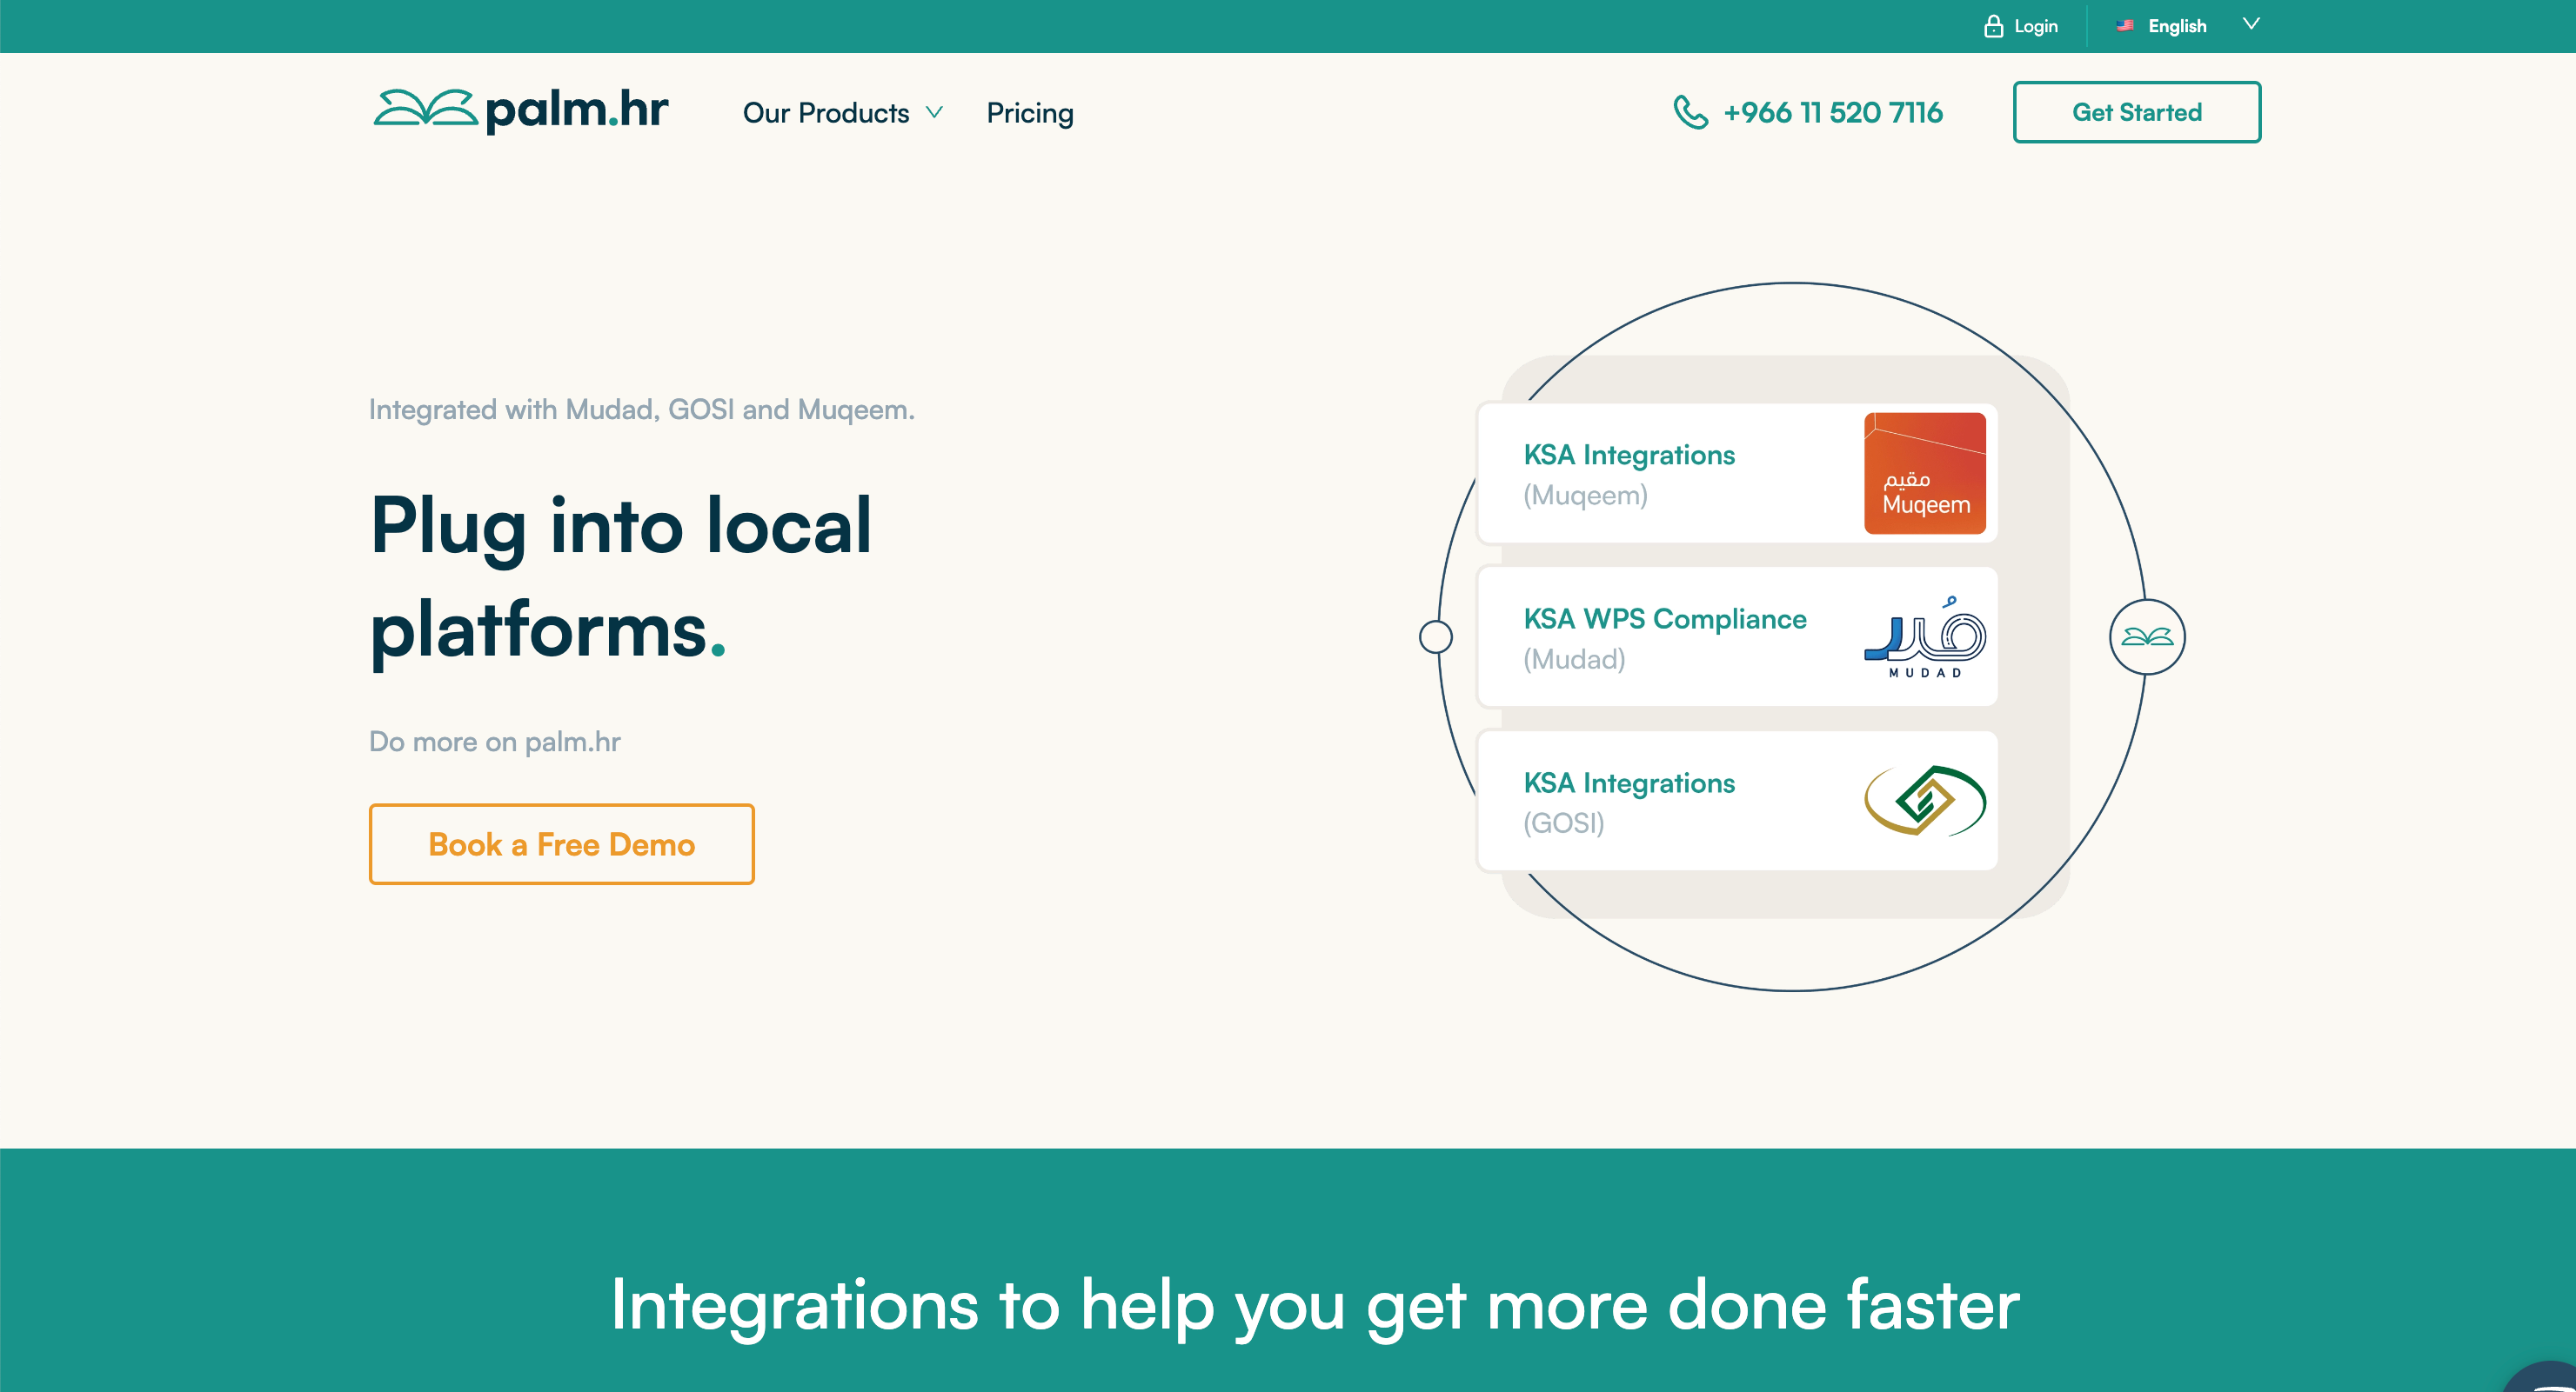Image resolution: width=2576 pixels, height=1392 pixels.
Task: Click the lock icon beside Login
Action: coord(1993,26)
